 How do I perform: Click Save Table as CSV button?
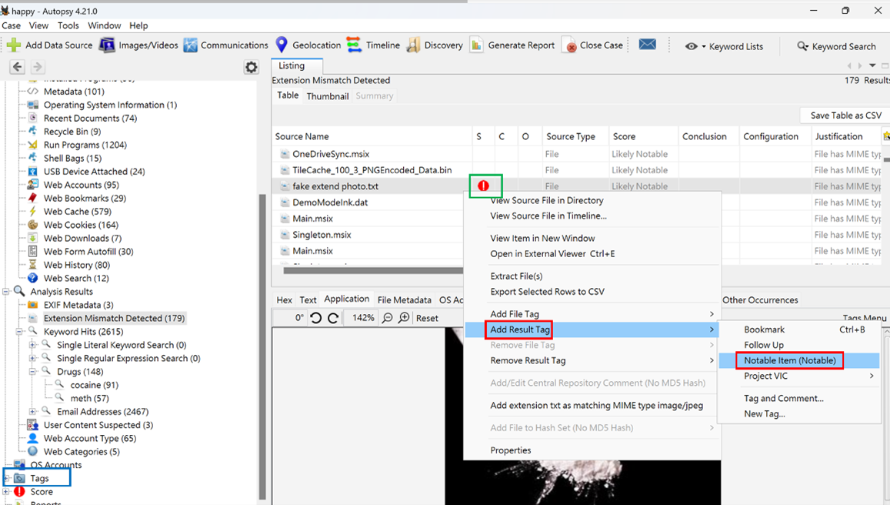pos(845,115)
